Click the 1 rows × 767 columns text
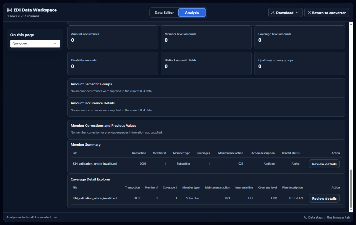360x225 pixels. (x=23, y=16)
